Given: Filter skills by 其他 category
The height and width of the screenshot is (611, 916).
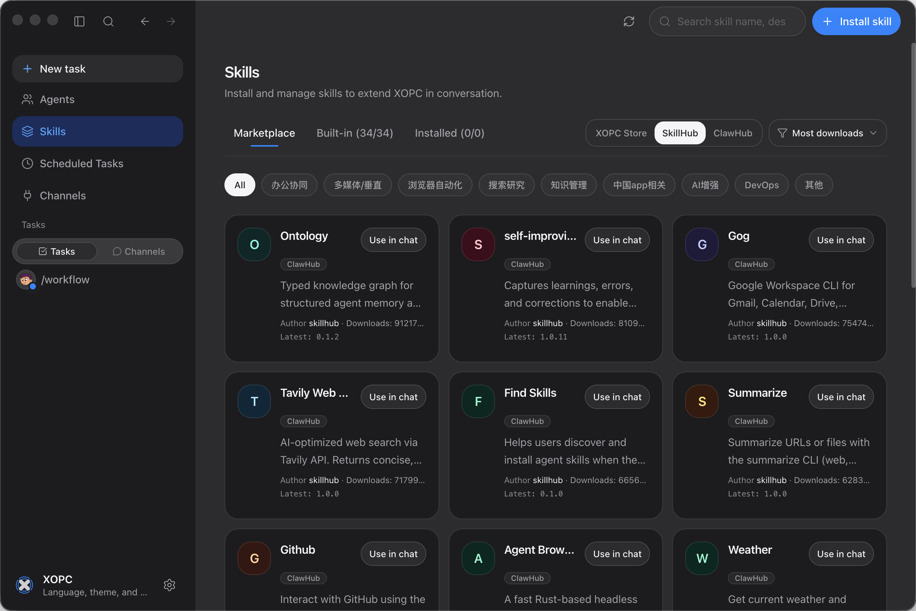Looking at the screenshot, I should tap(814, 185).
